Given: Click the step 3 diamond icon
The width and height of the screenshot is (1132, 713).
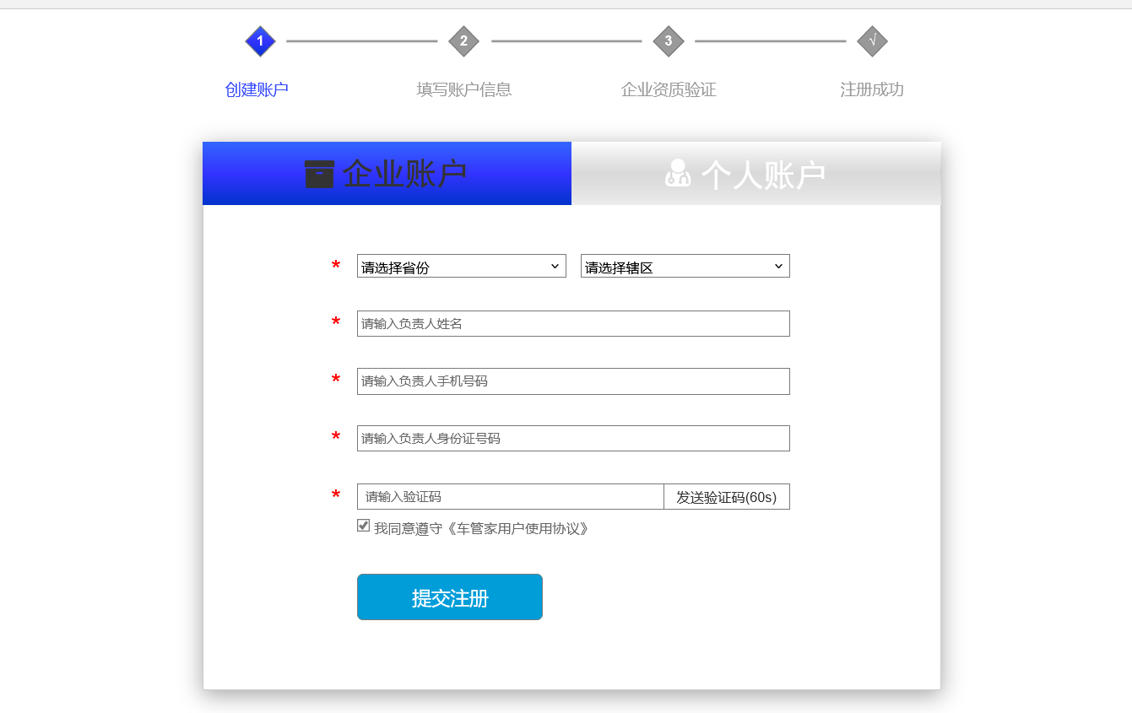Looking at the screenshot, I should click(x=668, y=41).
